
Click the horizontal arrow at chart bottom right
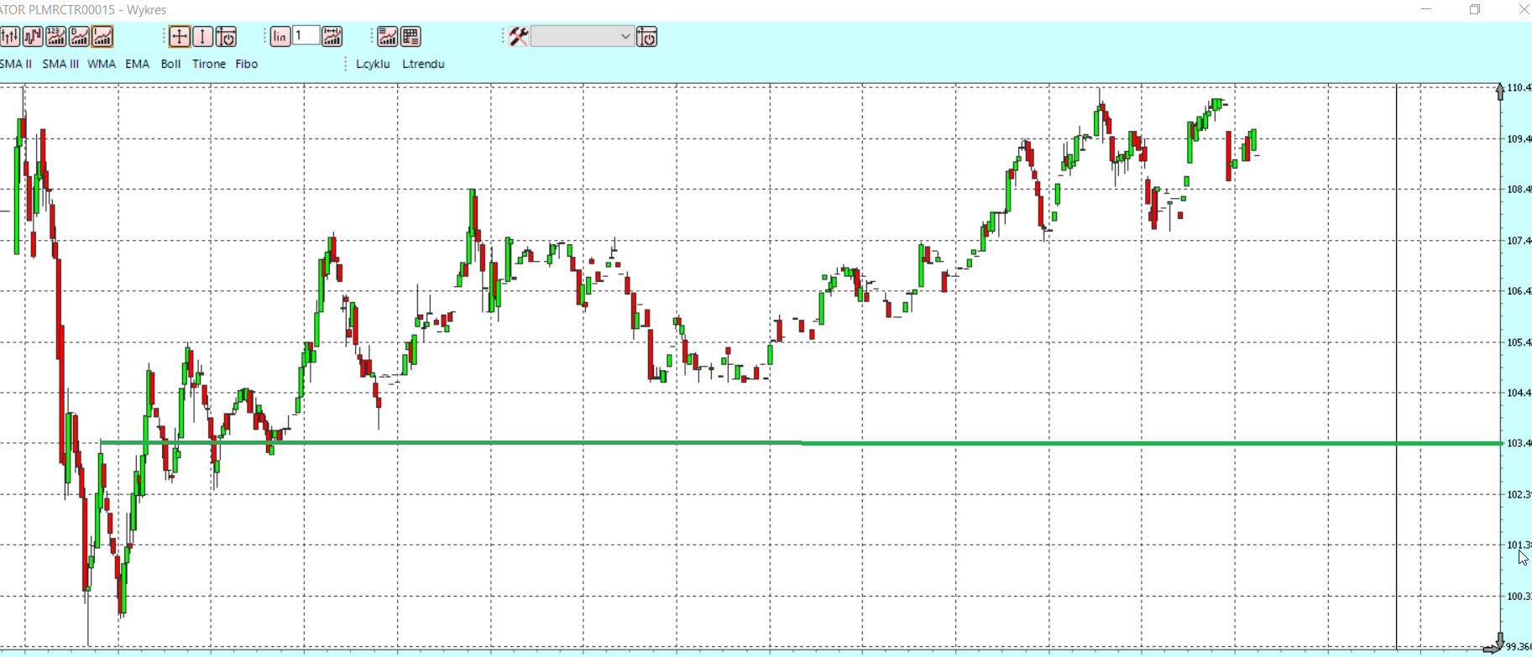tap(1492, 649)
